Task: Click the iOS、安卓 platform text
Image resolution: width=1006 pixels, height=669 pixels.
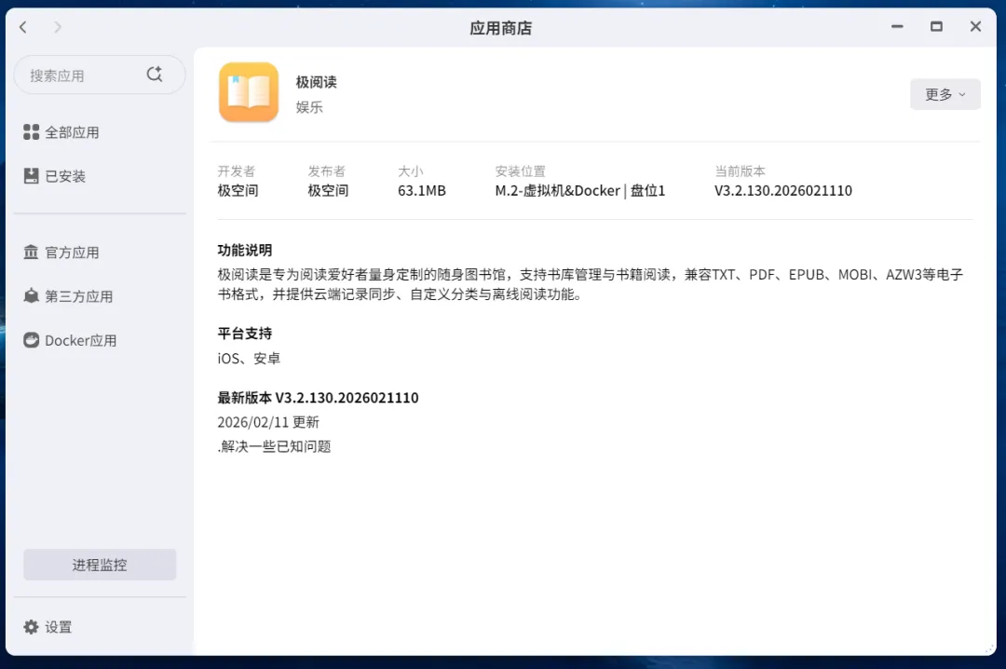Action: (x=249, y=358)
